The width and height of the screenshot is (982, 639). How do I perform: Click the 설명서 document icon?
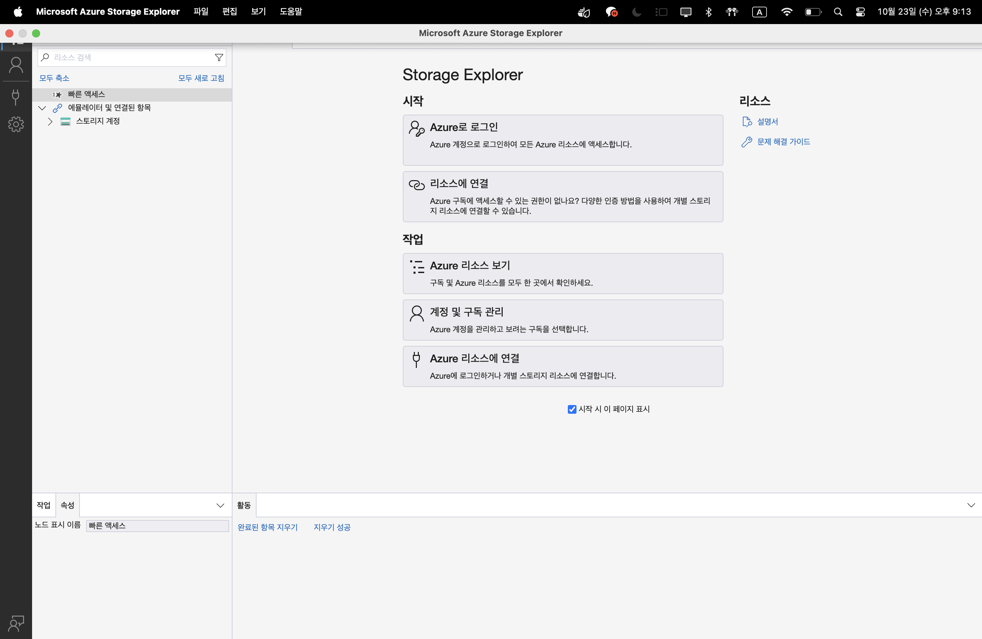pyautogui.click(x=747, y=122)
